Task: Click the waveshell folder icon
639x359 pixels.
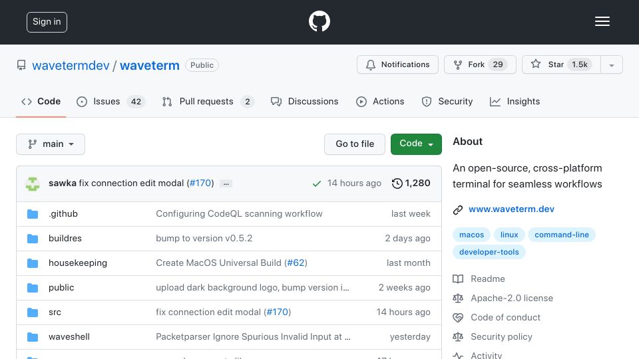Action: 33,337
